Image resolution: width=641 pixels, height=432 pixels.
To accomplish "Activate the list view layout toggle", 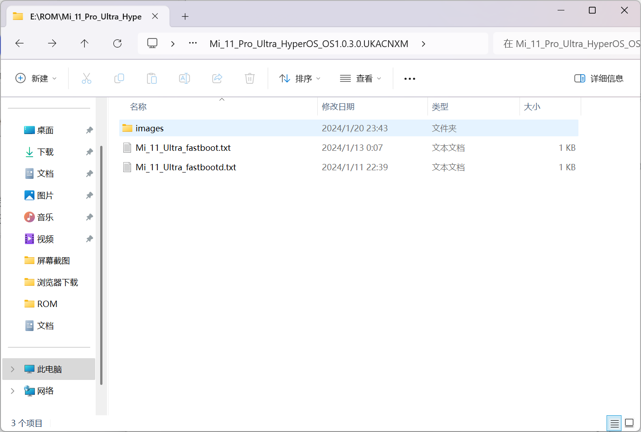I will [614, 422].
